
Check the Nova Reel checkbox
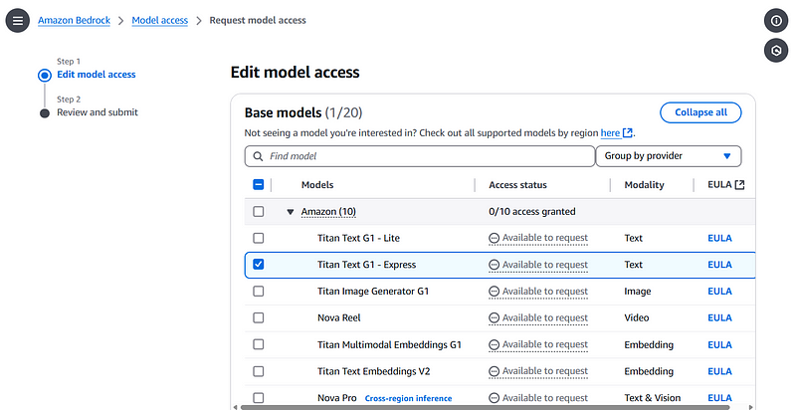tap(259, 317)
